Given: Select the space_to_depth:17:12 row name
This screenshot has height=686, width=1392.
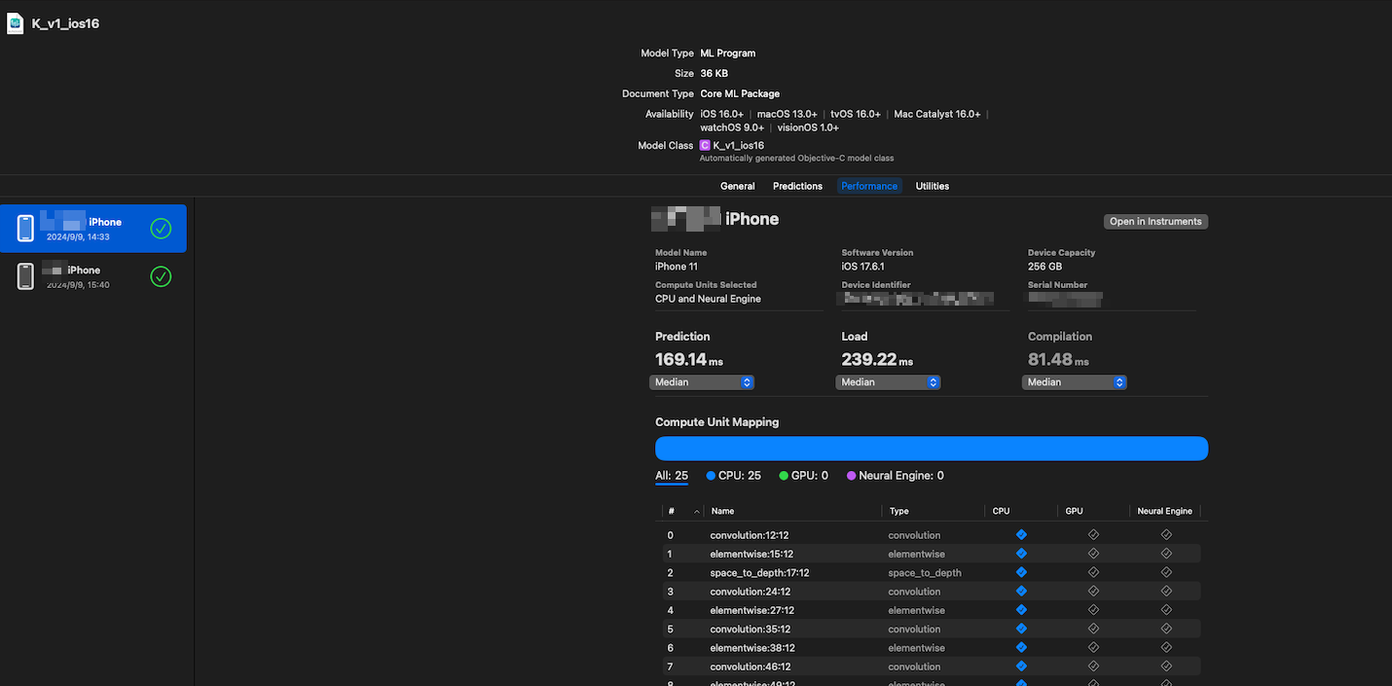Looking at the screenshot, I should click(760, 573).
